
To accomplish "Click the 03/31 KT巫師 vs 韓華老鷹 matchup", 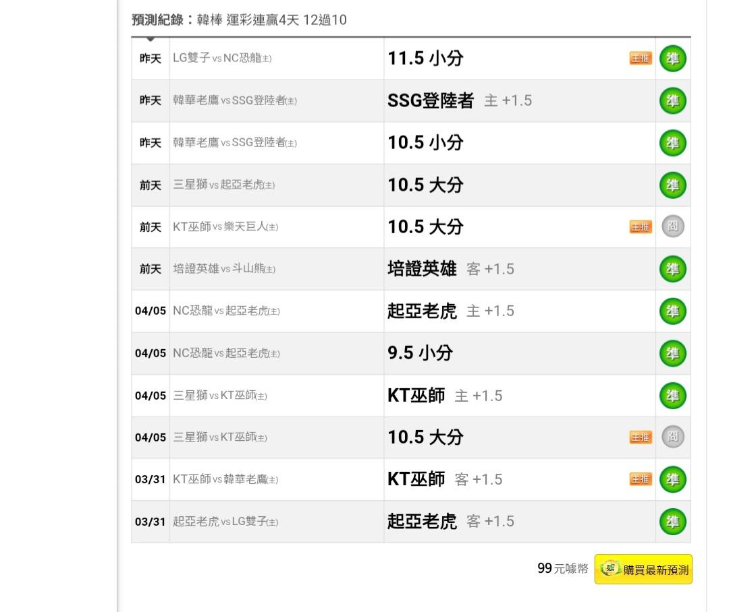I will pos(225,479).
